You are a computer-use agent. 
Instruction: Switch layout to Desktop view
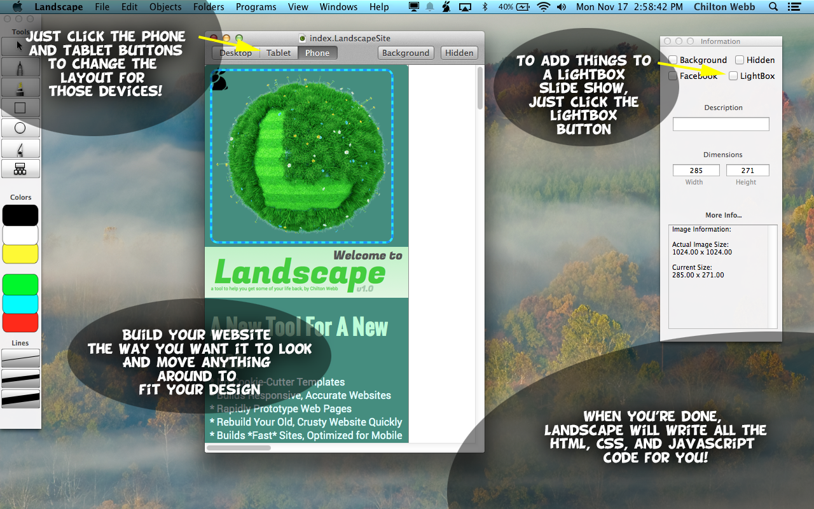[x=236, y=53]
